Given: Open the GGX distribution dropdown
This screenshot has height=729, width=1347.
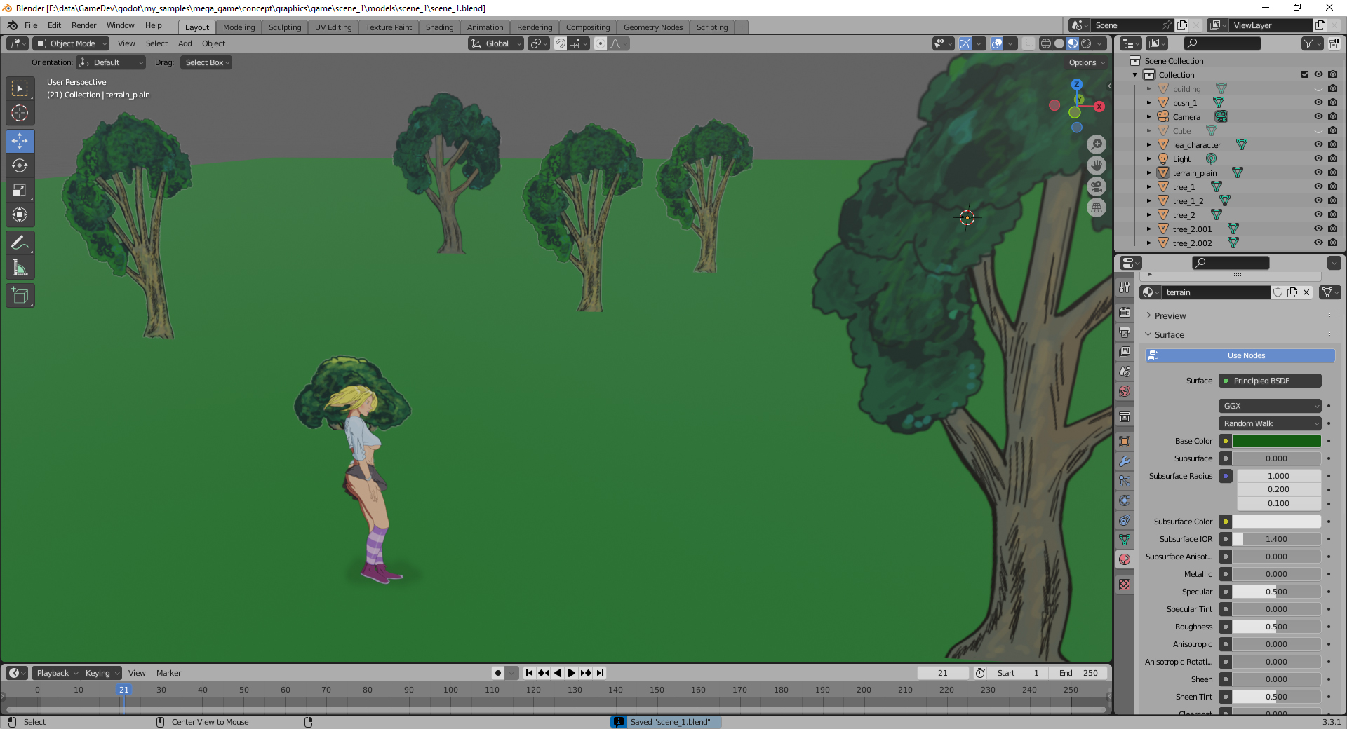Looking at the screenshot, I should (x=1270, y=406).
